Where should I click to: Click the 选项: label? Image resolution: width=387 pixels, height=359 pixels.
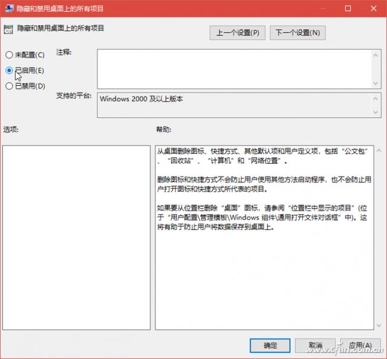tap(11, 129)
